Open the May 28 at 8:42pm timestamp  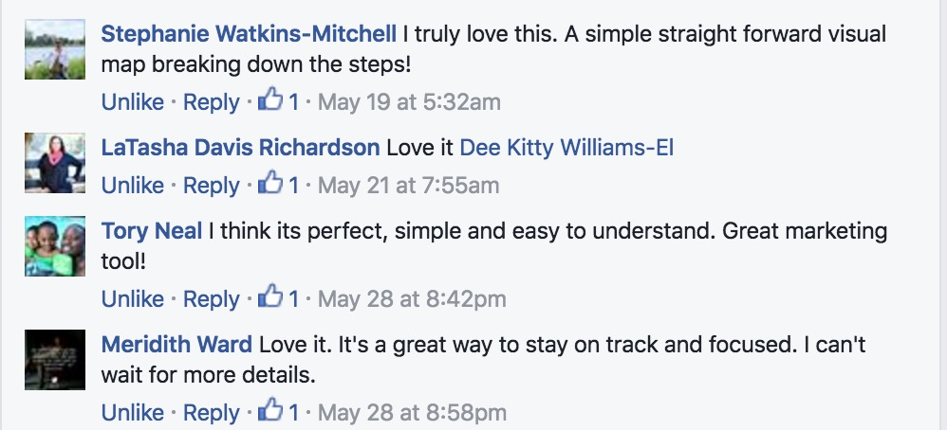pos(412,299)
